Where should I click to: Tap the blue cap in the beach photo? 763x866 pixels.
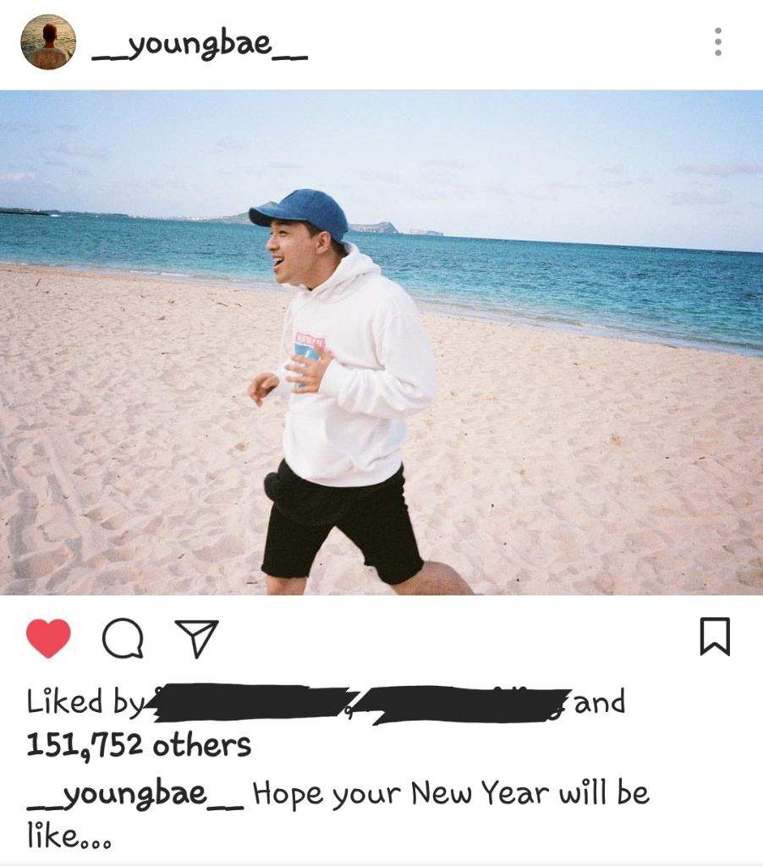[x=300, y=214]
